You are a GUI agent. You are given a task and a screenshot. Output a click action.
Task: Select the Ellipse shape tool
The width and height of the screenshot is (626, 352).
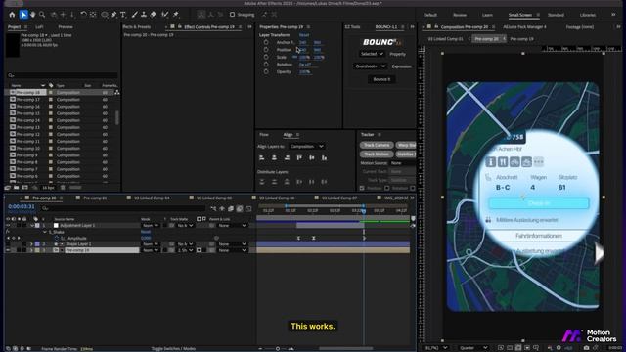[105, 15]
